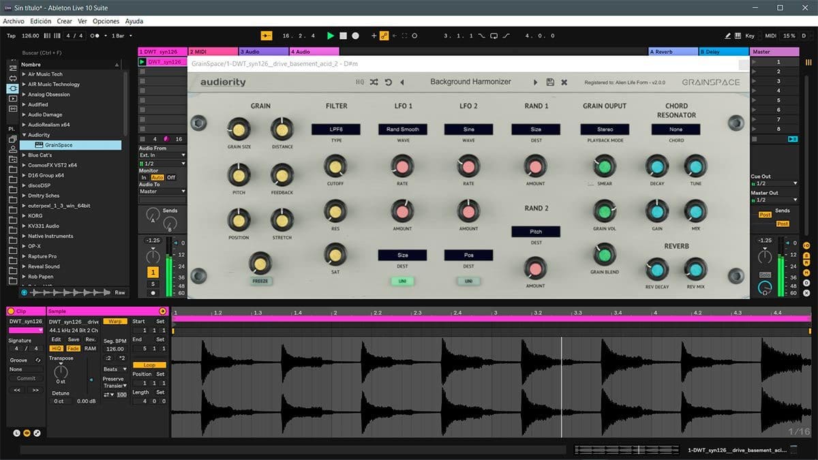
Task: Open the Plug-Ins browser category icon
Action: tap(12, 89)
